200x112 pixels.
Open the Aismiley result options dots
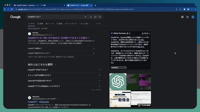coord(54,35)
